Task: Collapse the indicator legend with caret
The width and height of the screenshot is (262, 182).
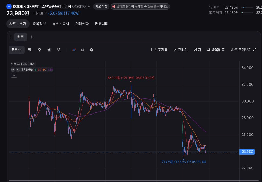Action: pyautogui.click(x=14, y=76)
